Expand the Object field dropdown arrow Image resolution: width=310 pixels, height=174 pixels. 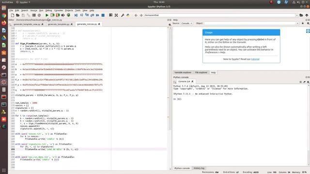click(x=297, y=23)
